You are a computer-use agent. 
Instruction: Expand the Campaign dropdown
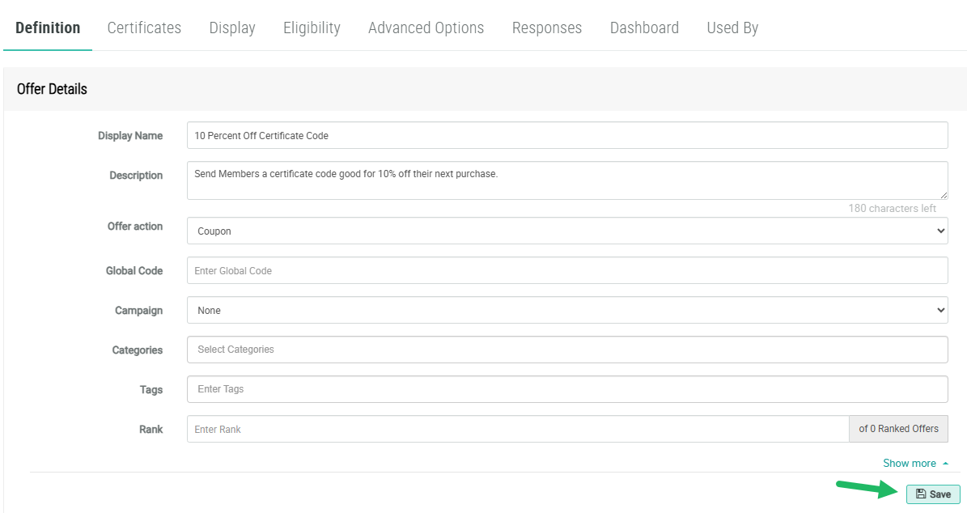pyautogui.click(x=566, y=310)
